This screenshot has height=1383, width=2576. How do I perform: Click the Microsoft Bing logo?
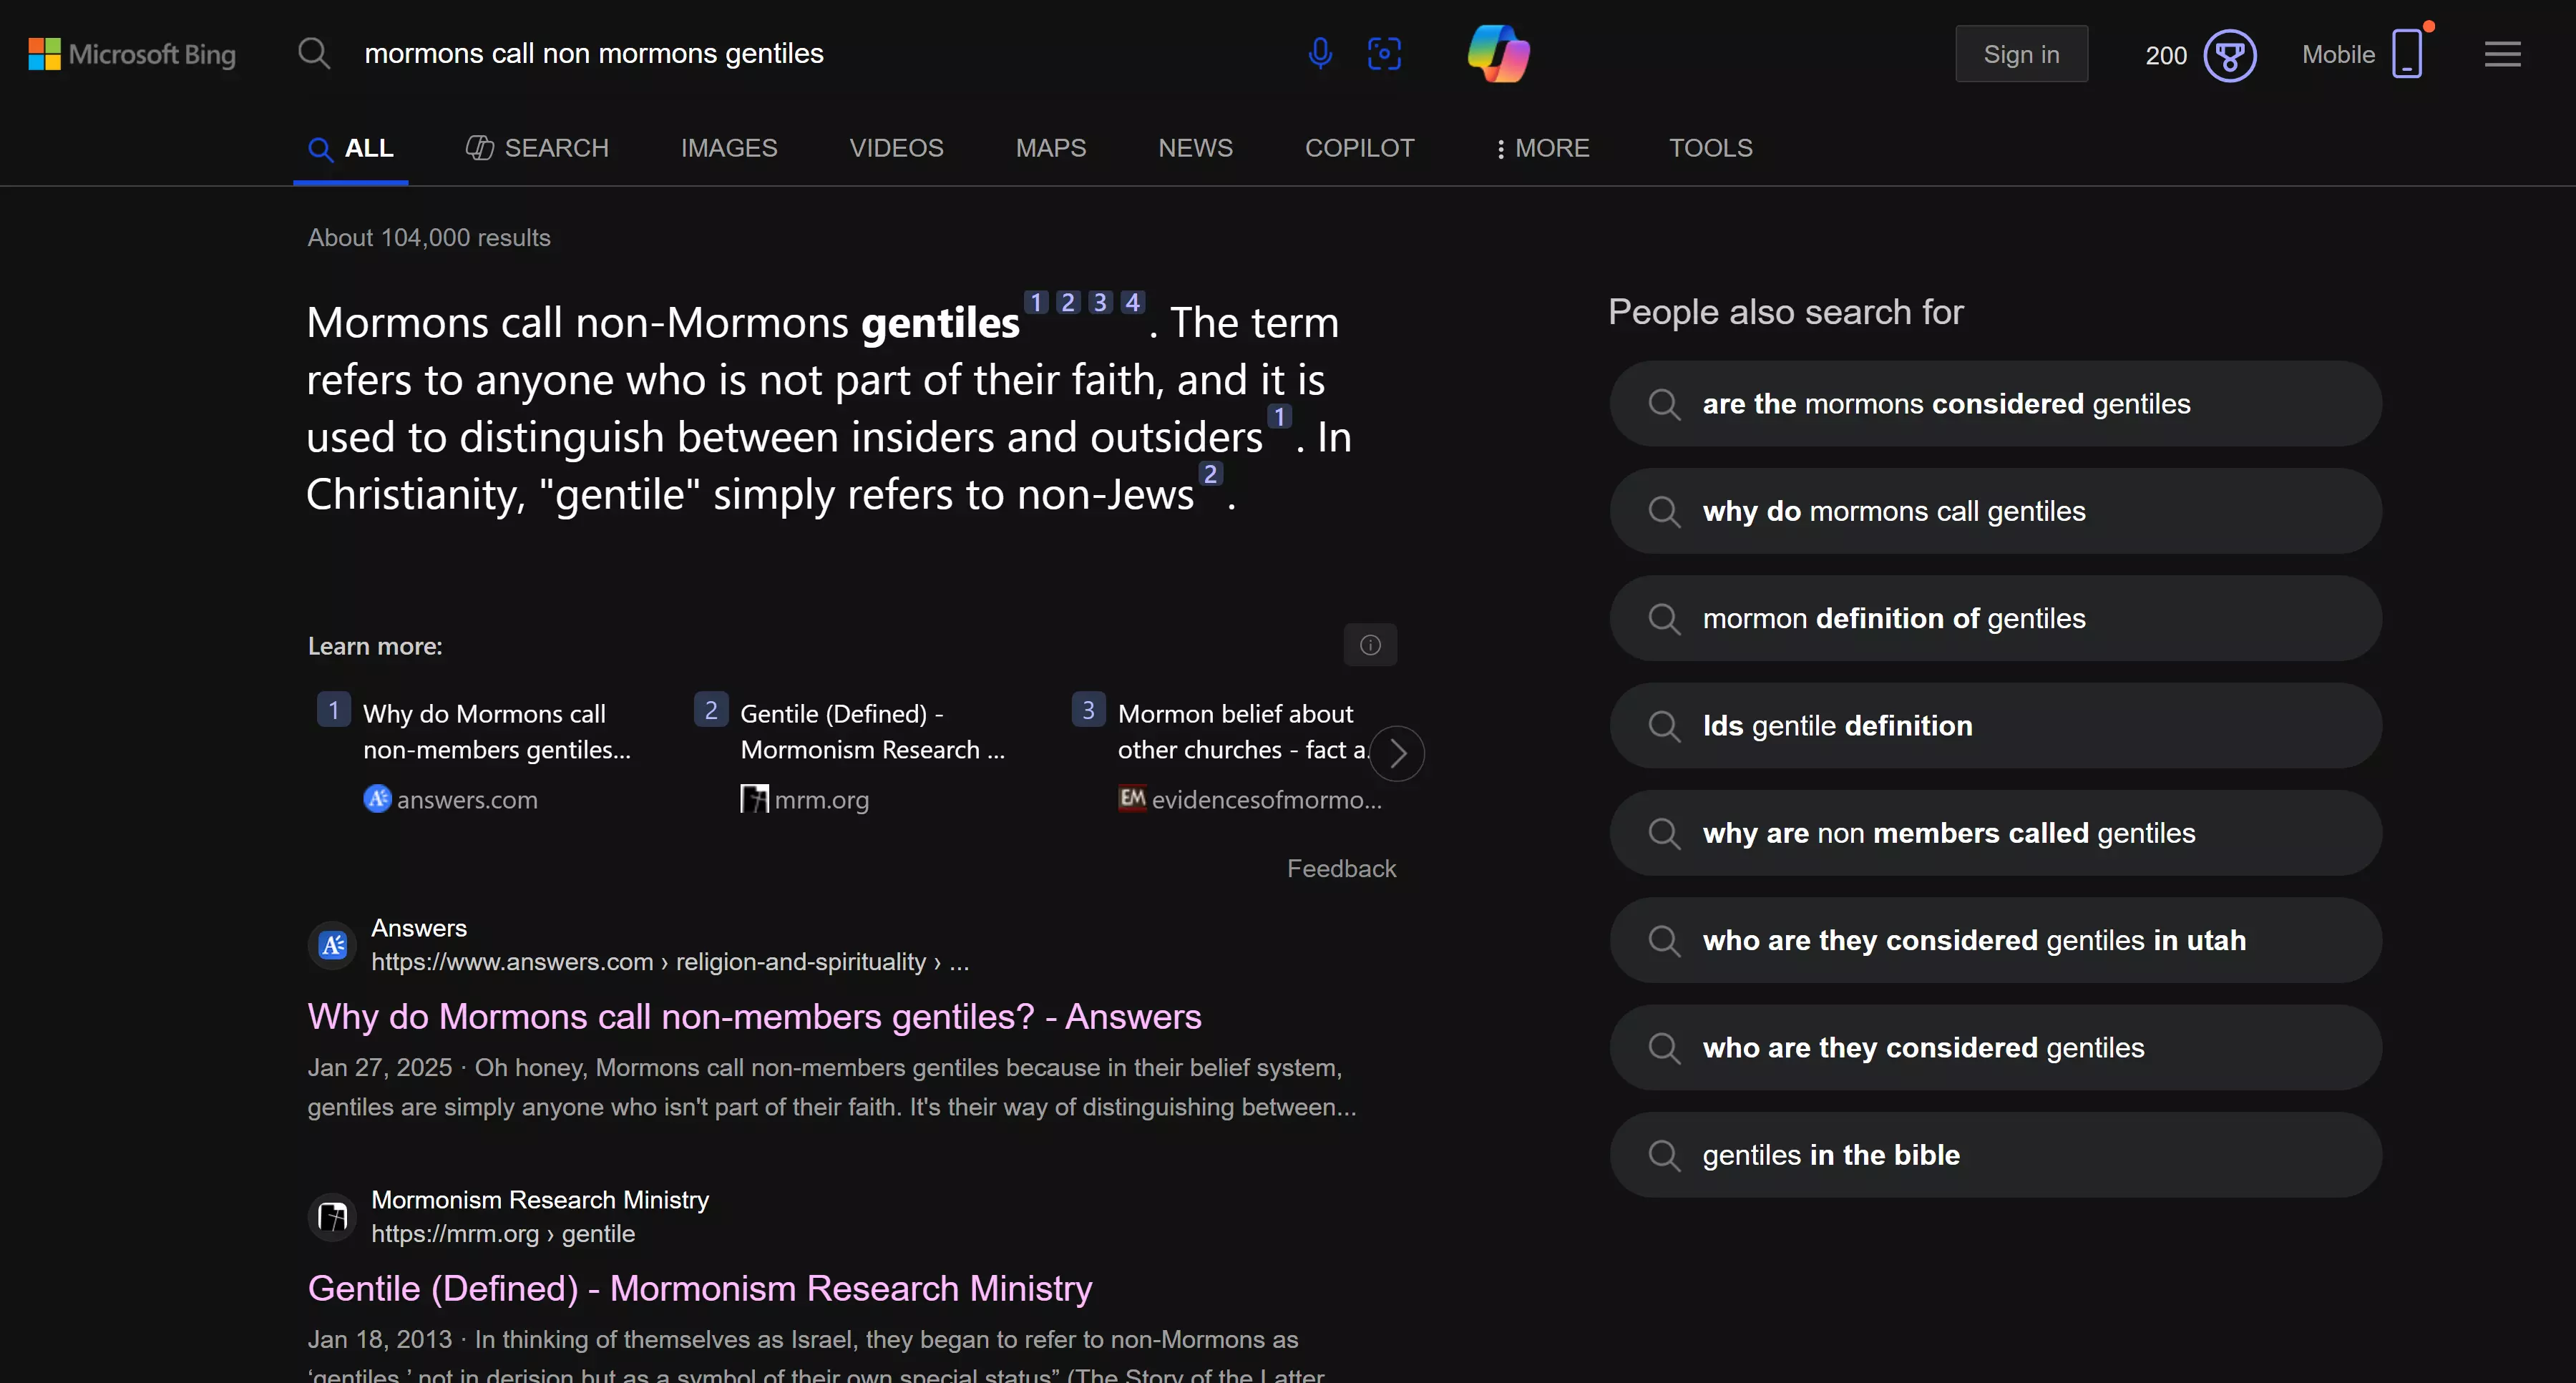pyautogui.click(x=132, y=54)
